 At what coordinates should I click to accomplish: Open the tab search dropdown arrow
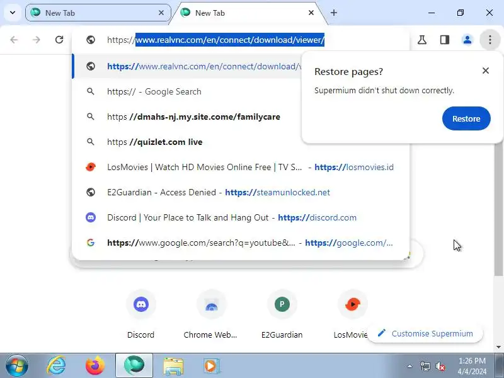tap(13, 13)
